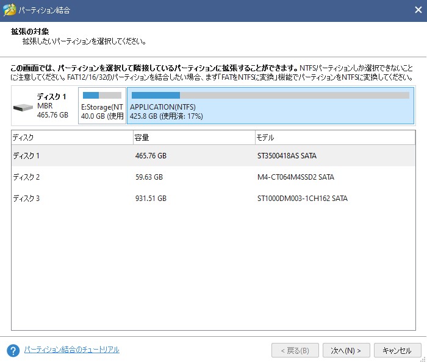This screenshot has height=363, width=427.
Task: Click the Disk 1 hard drive icon
Action: (x=23, y=108)
